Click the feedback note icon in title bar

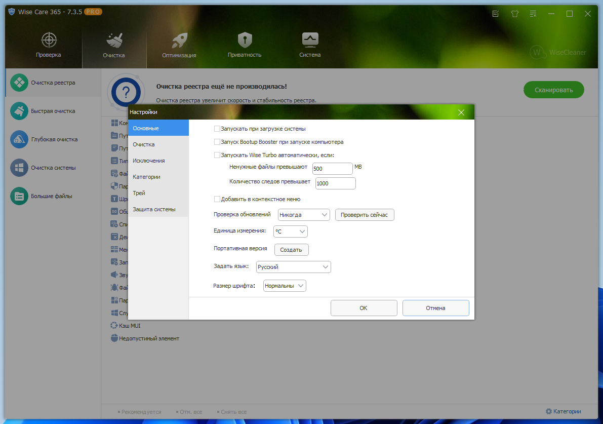click(496, 14)
